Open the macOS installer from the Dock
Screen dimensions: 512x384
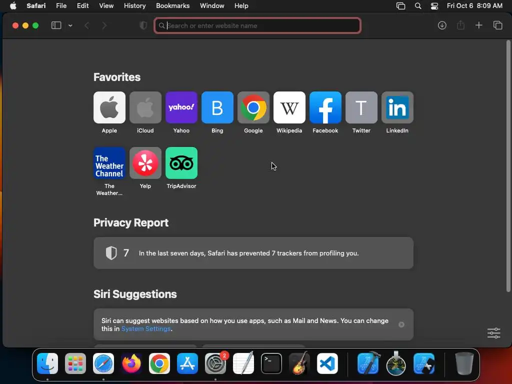[x=396, y=363]
